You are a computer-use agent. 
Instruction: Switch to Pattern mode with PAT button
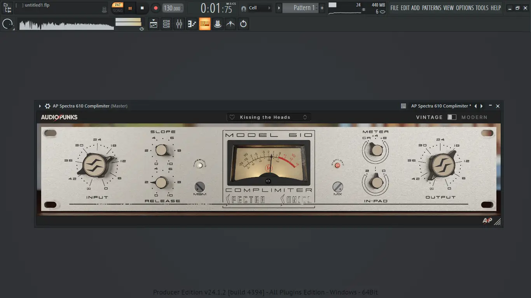coord(117,5)
